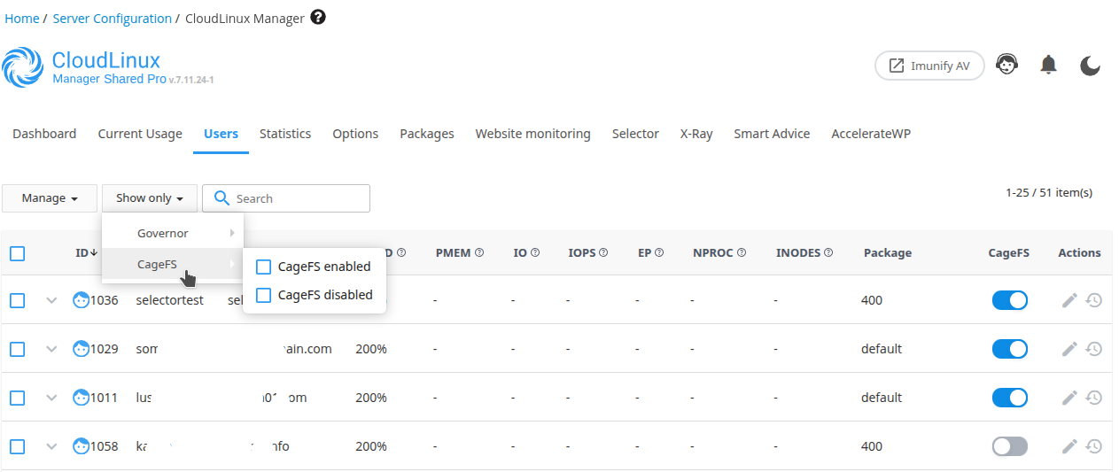1119x472 pixels.
Task: View history for user 1036
Action: click(1094, 300)
